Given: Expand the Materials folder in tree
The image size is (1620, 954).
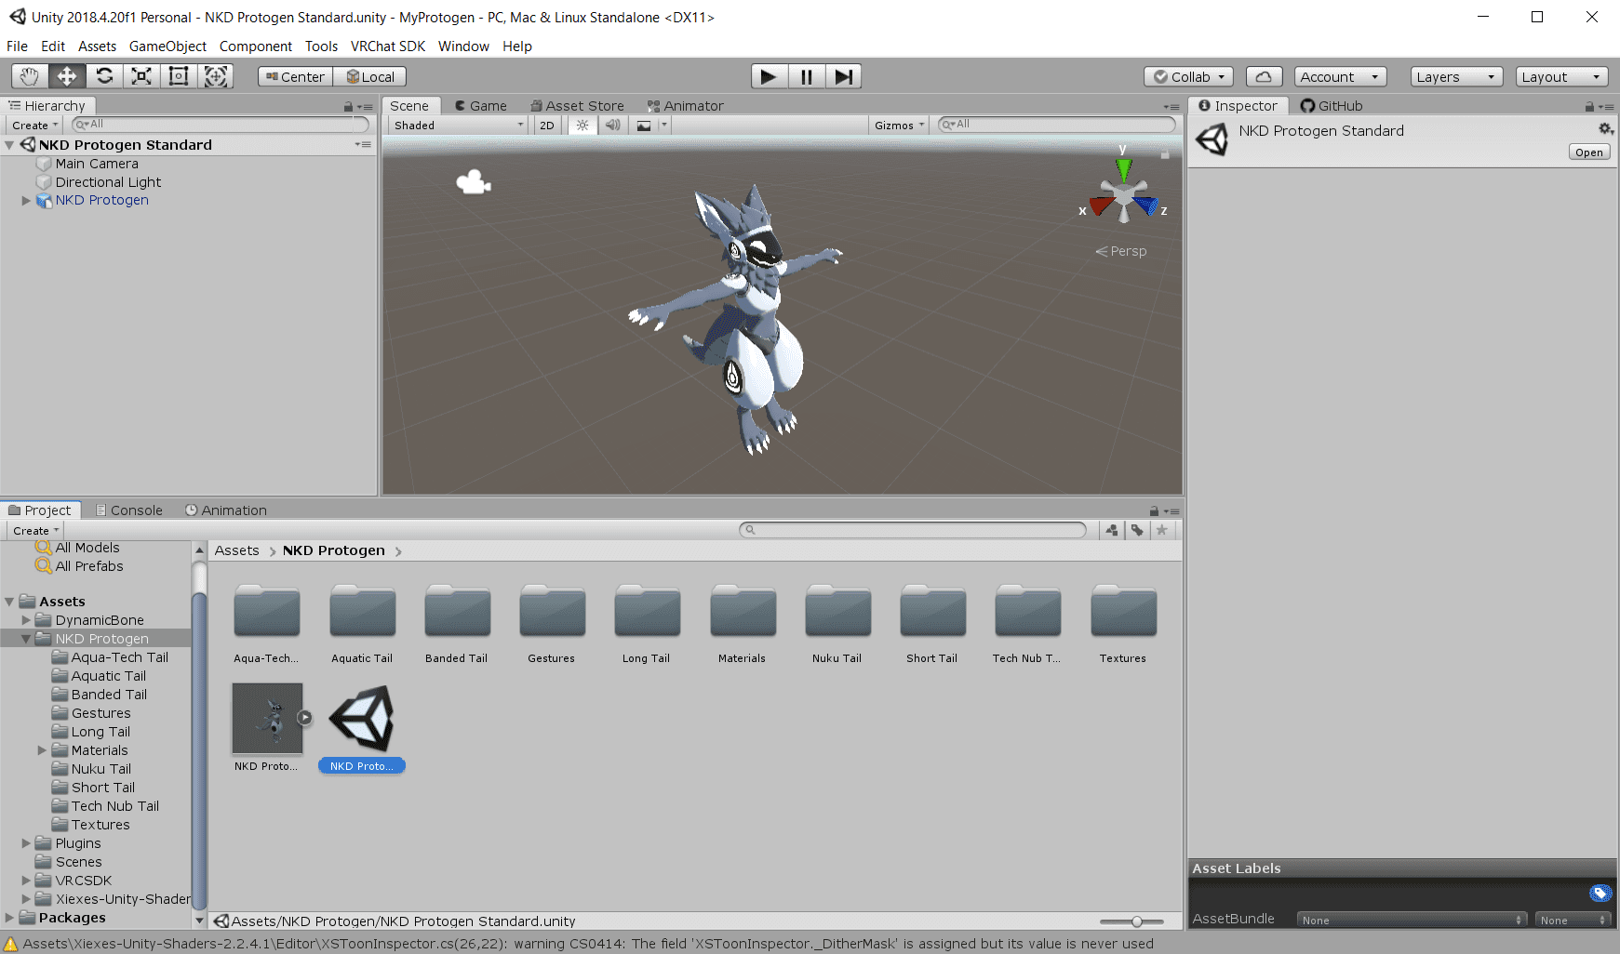Looking at the screenshot, I should coord(42,750).
